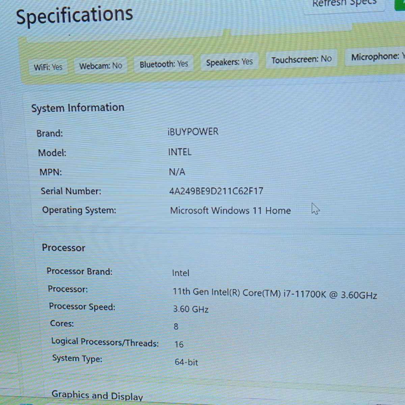This screenshot has height=405, width=405.
Task: Click the Operating System: label
Action: click(x=79, y=210)
